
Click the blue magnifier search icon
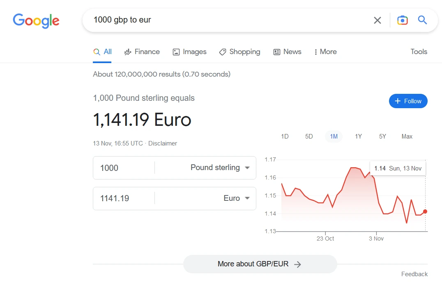click(x=422, y=20)
